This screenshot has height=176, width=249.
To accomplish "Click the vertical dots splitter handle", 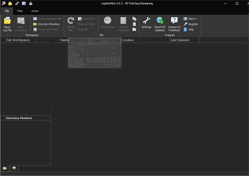I will pyautogui.click(x=53, y=104).
